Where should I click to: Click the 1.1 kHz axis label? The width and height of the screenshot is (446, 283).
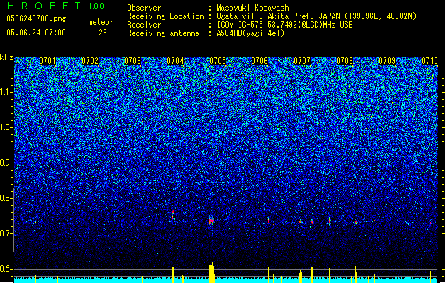click(6, 92)
